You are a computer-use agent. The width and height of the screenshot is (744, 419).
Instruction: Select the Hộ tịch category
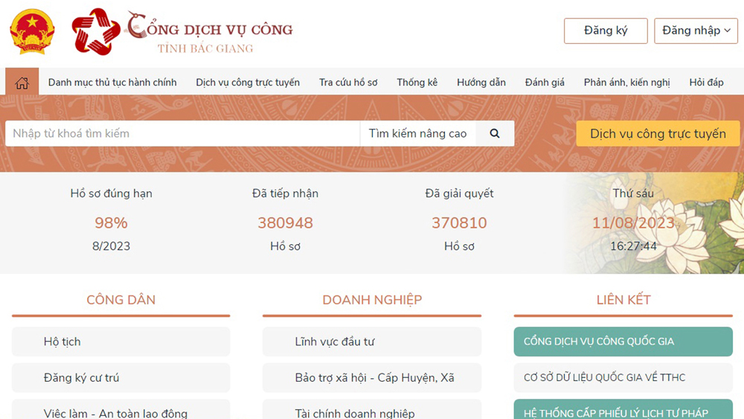click(x=121, y=342)
